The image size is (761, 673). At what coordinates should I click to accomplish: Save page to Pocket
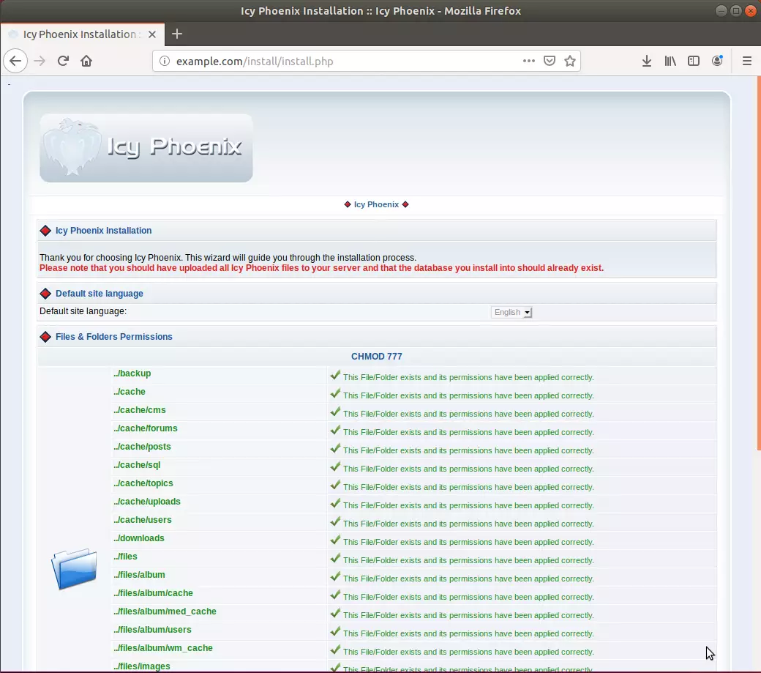pos(550,62)
